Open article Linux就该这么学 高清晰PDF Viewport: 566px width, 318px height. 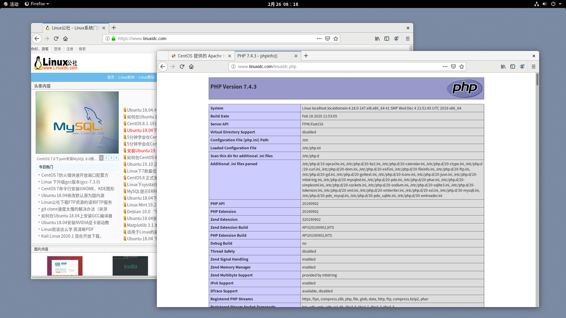click(67, 229)
